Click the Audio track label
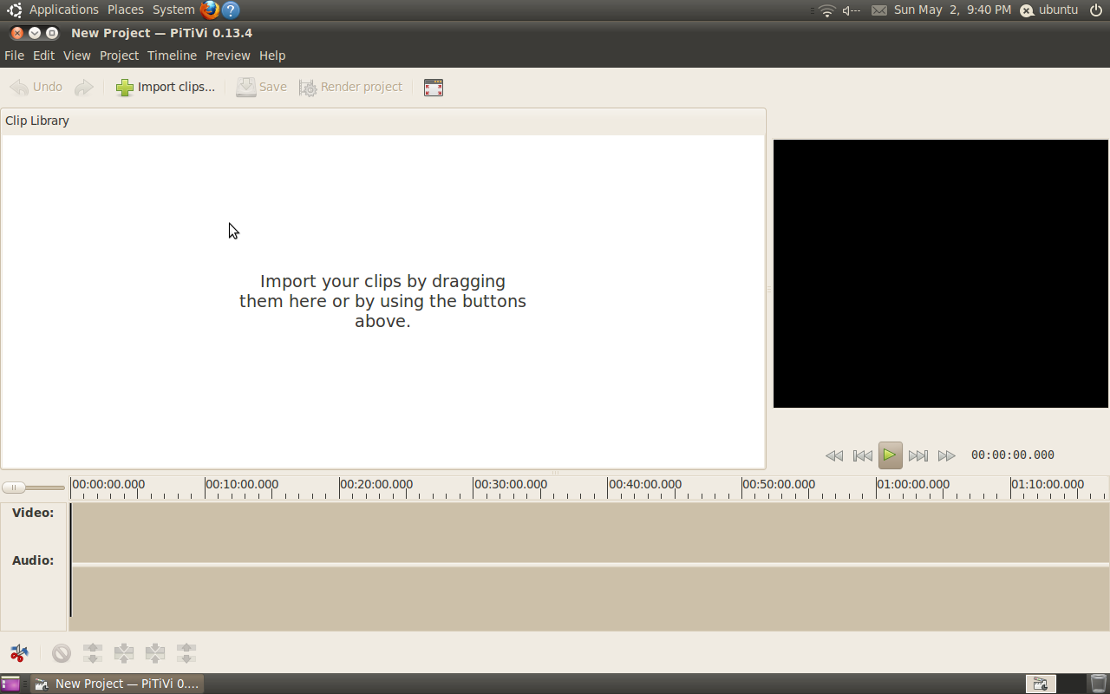The image size is (1110, 694). [33, 560]
